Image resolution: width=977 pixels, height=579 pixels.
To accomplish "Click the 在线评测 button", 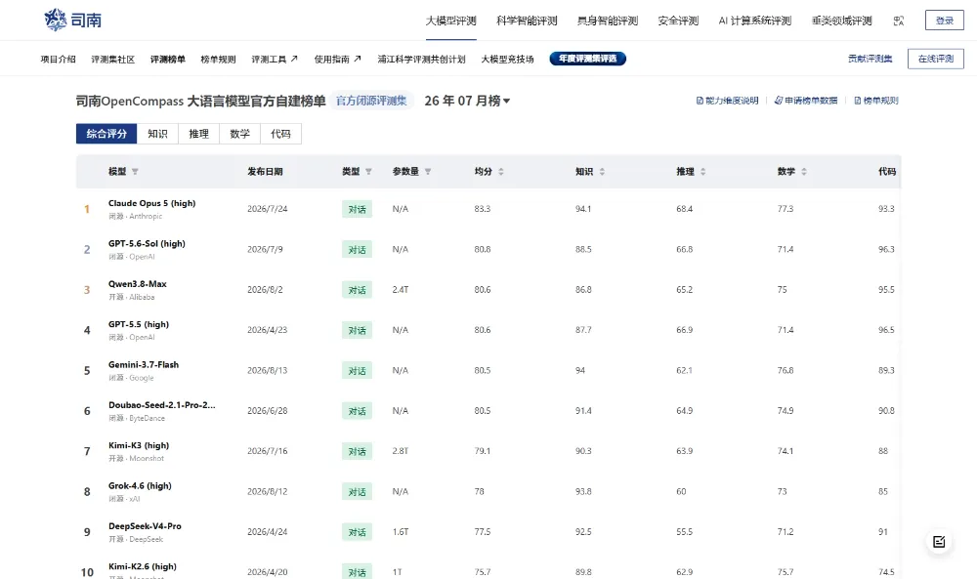I will [x=936, y=59].
